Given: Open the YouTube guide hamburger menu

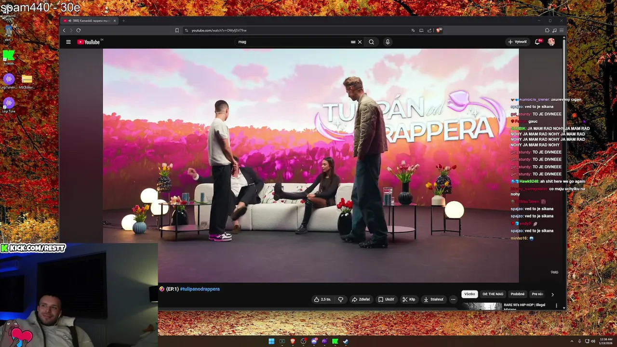Looking at the screenshot, I should pyautogui.click(x=68, y=42).
